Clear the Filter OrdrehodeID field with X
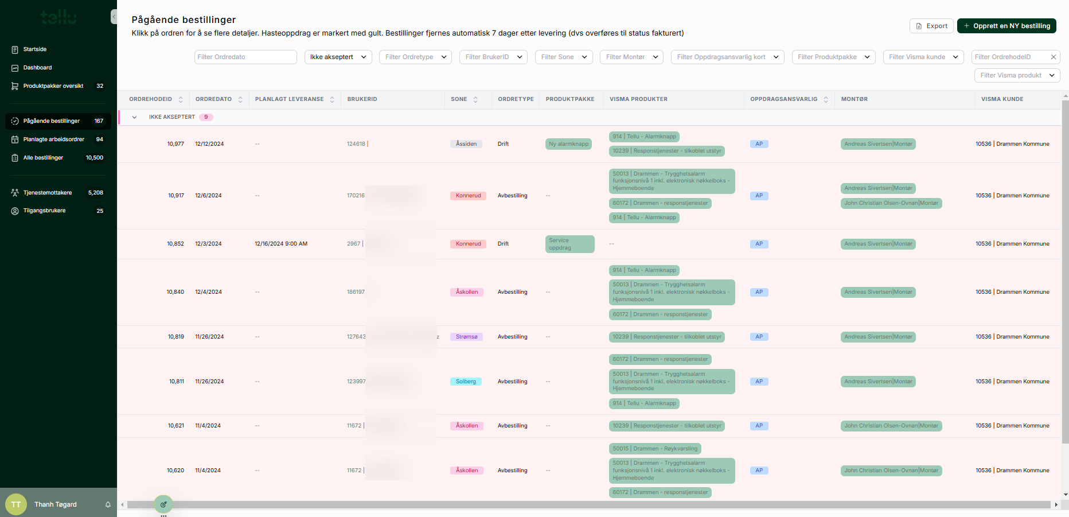Screen dimensions: 1069x517 coord(1053,57)
